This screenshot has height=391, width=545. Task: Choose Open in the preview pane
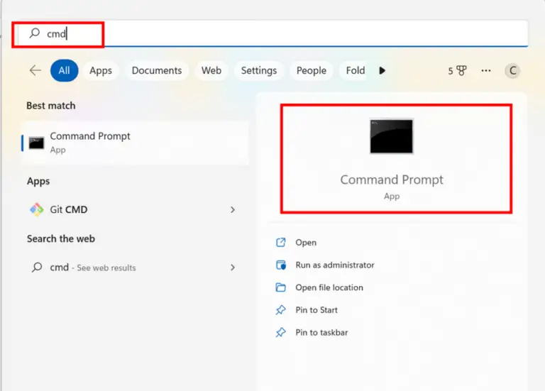306,242
